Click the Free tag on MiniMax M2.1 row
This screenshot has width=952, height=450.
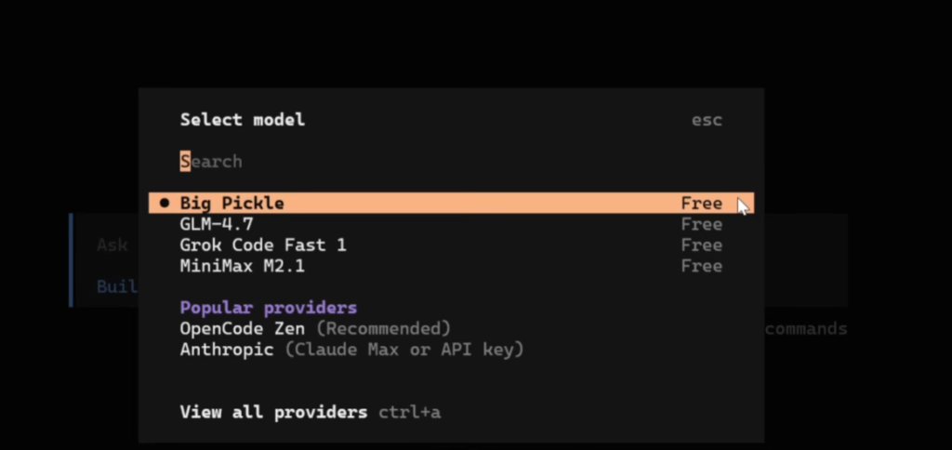pos(701,266)
